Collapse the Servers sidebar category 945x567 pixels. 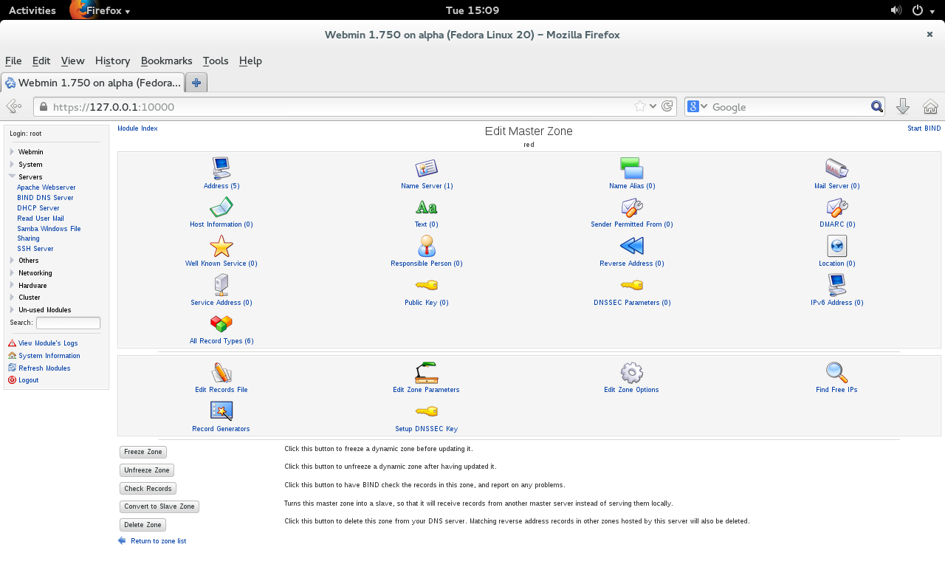click(30, 177)
